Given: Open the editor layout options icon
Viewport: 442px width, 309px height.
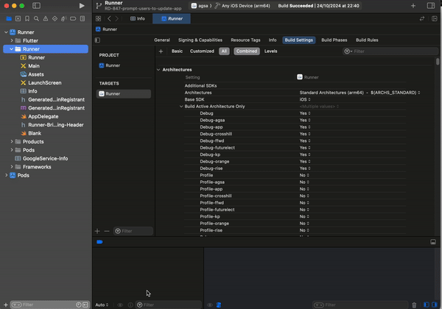Looking at the screenshot, I should (435, 18).
